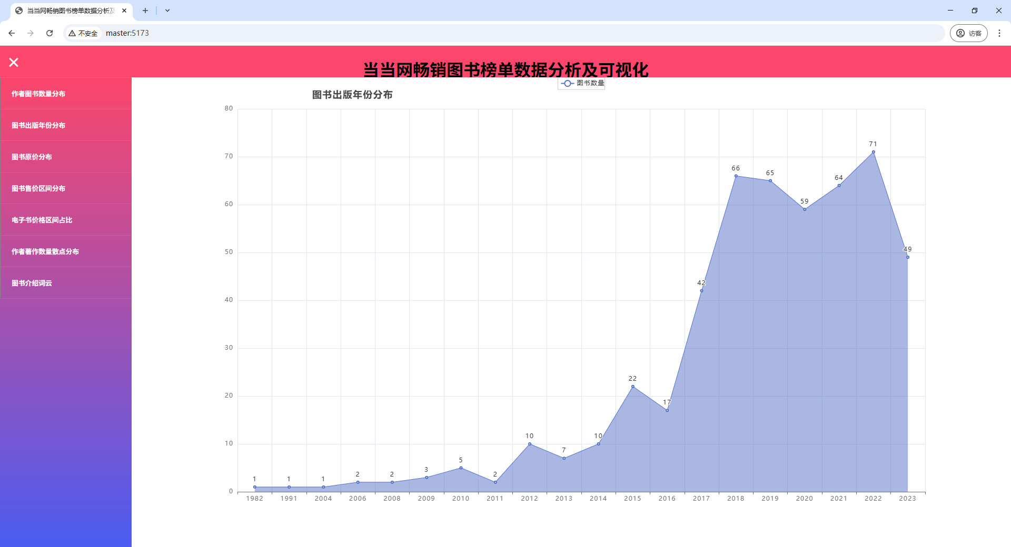
Task: Restore down the browser window
Action: pos(975,11)
